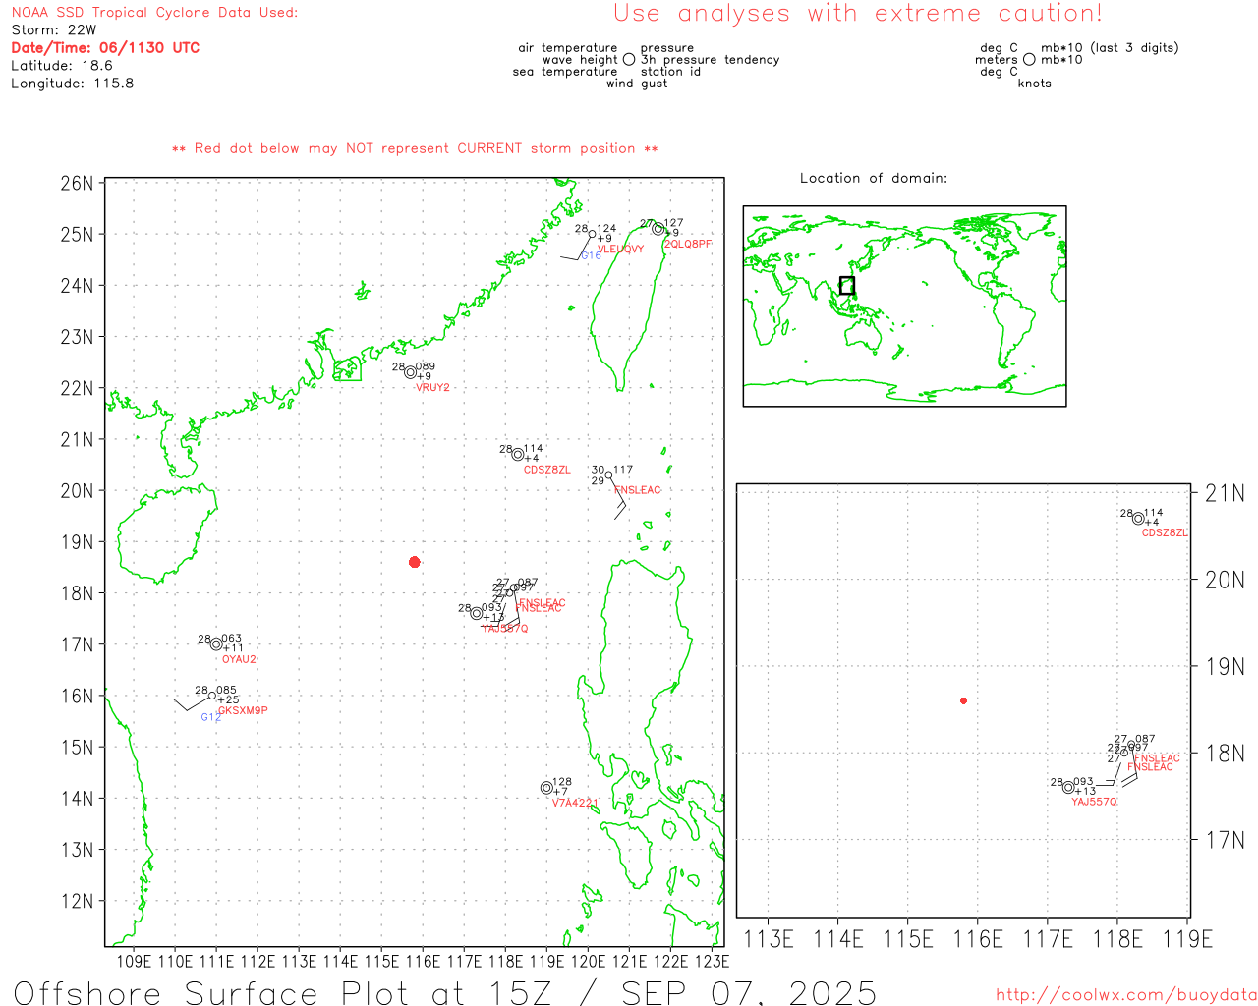Click the "3h pressure tendency" legend text

(711, 60)
